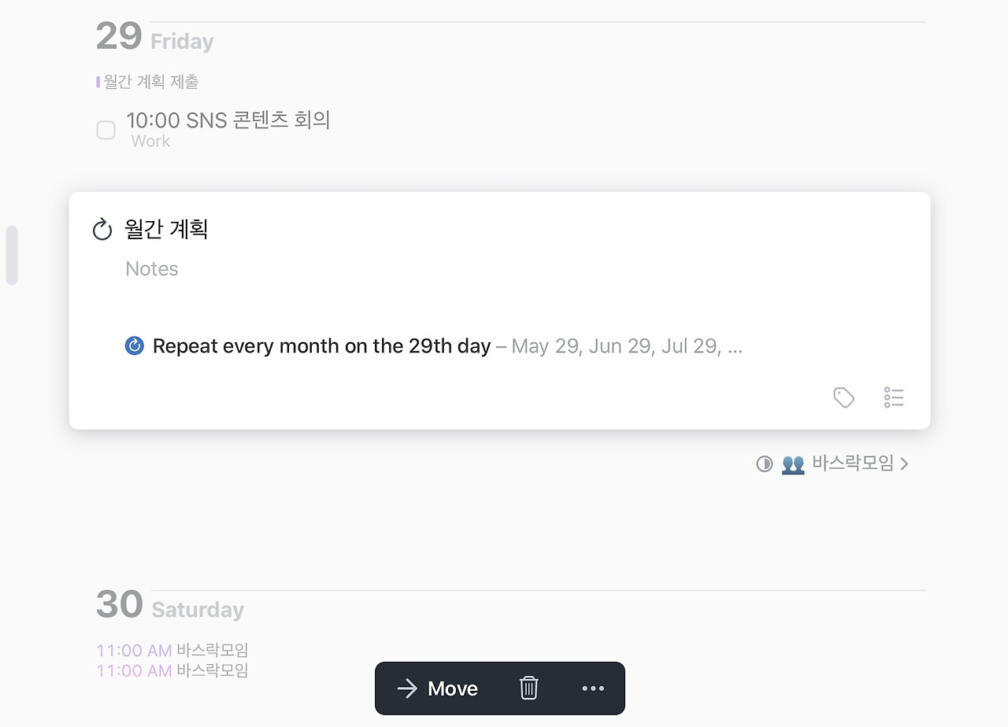Screen dimensions: 1008x727
Task: Click the Notes field of 월간 계획
Action: pyautogui.click(x=152, y=269)
